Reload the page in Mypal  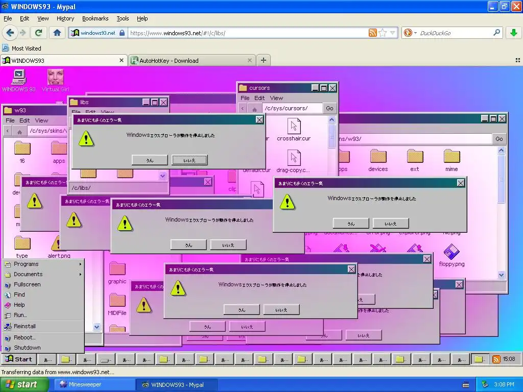coord(39,33)
